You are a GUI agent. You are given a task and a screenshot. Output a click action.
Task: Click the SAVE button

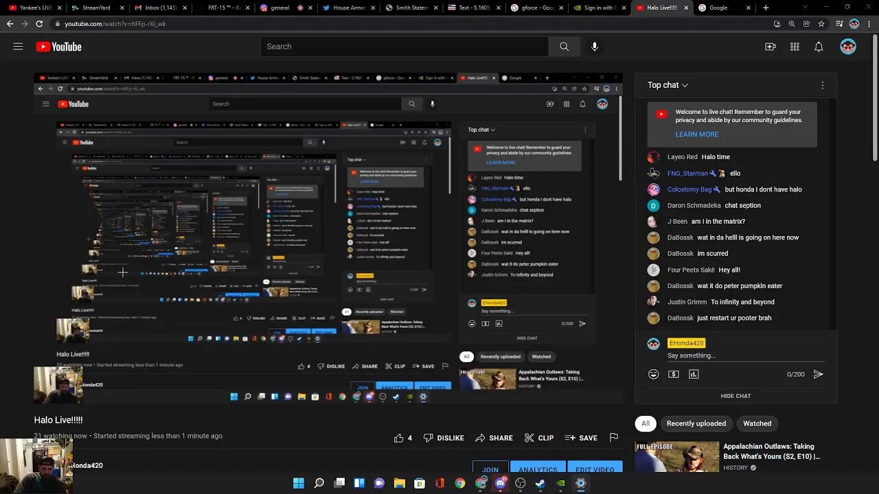(580, 438)
